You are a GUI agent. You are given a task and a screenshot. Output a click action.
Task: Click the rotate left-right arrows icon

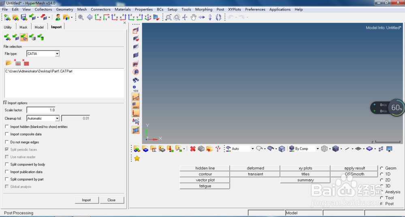[x=201, y=17]
